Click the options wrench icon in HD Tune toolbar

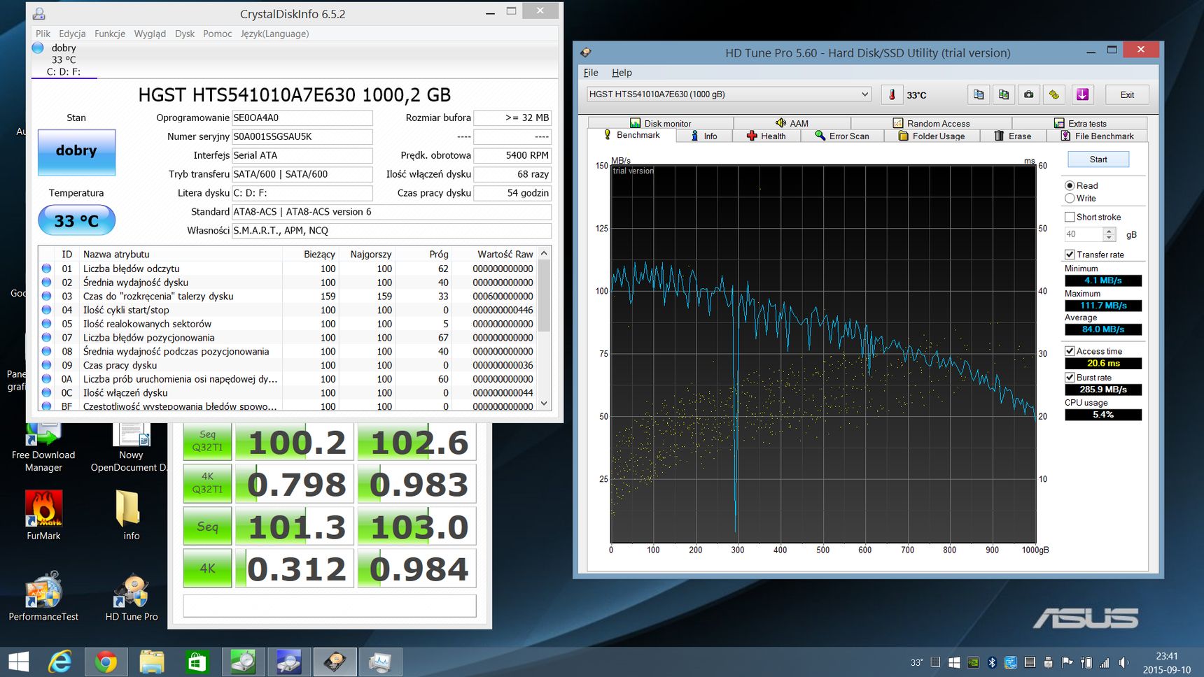(x=1053, y=94)
